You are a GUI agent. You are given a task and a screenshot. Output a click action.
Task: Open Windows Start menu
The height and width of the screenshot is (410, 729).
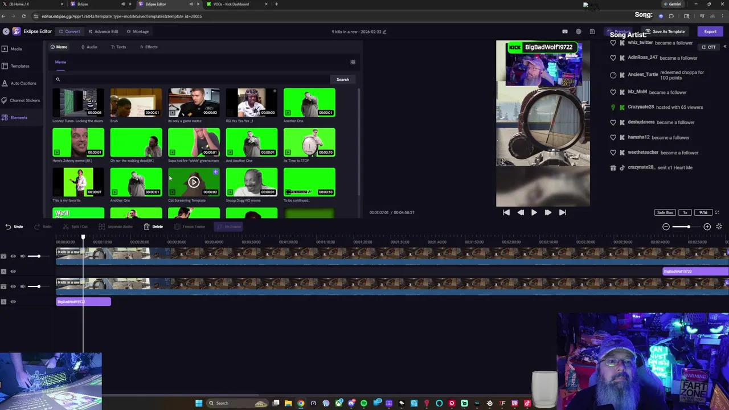[x=199, y=403]
